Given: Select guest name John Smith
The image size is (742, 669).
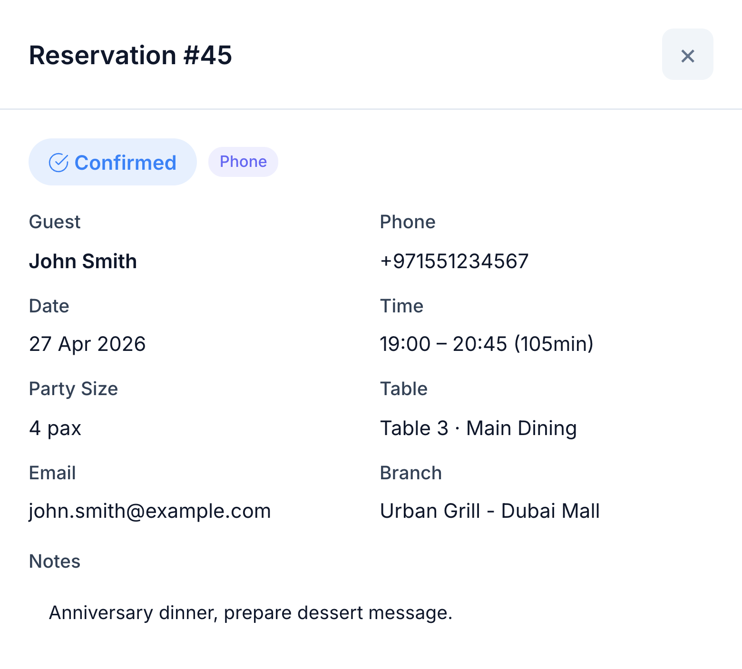Looking at the screenshot, I should click(83, 261).
